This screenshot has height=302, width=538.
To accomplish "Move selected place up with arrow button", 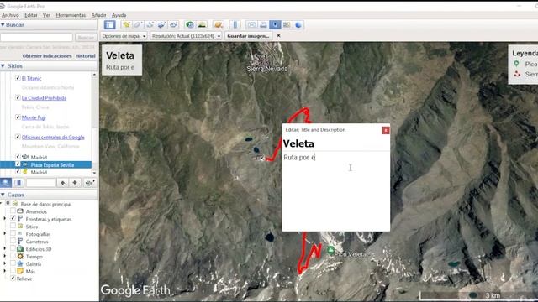I will click(62, 183).
